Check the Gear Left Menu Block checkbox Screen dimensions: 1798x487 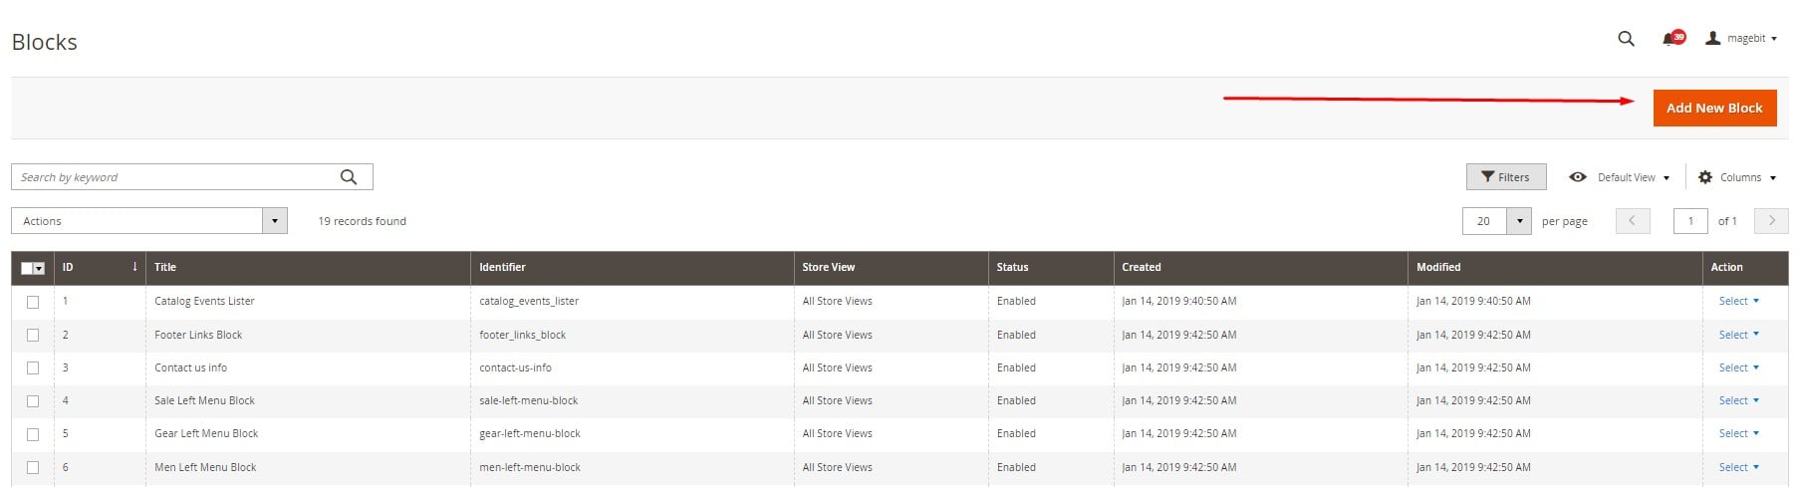tap(33, 434)
